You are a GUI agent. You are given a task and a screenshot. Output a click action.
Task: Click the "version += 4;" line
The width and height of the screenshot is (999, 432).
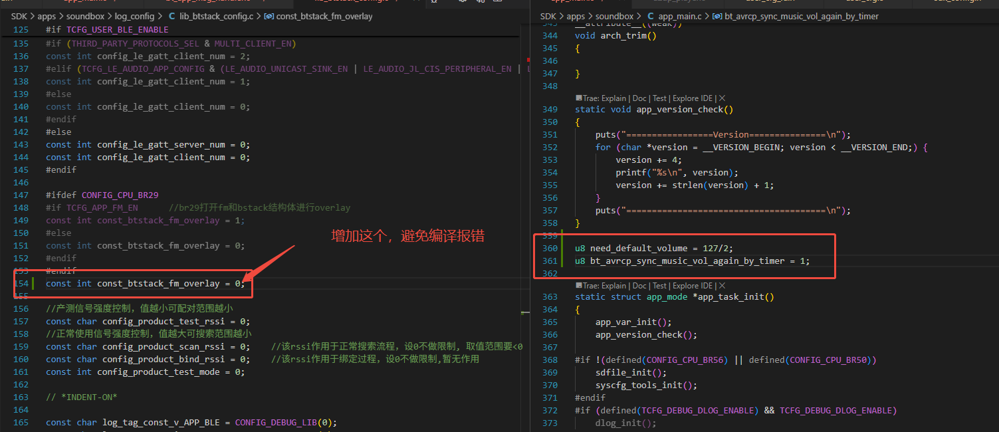(649, 160)
